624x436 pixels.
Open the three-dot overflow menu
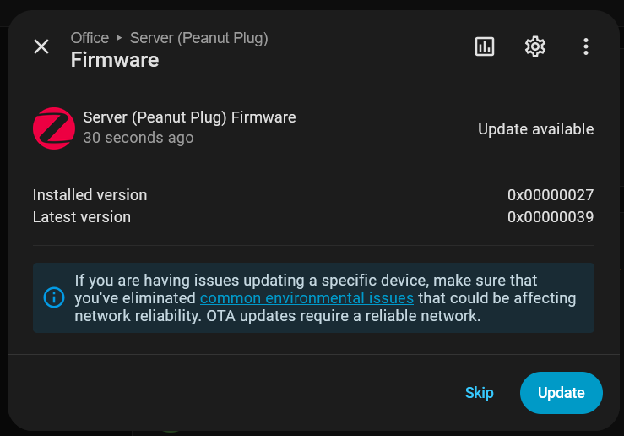(586, 46)
